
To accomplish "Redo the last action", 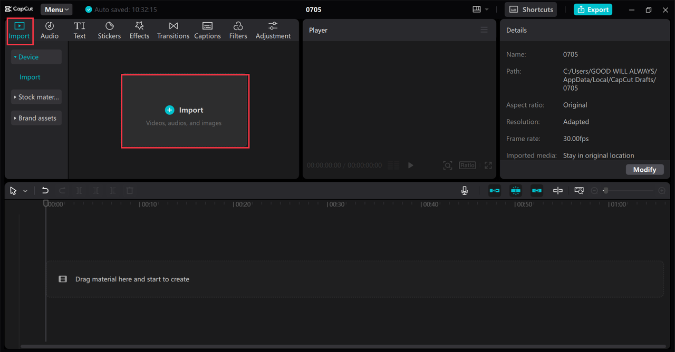I will click(62, 191).
